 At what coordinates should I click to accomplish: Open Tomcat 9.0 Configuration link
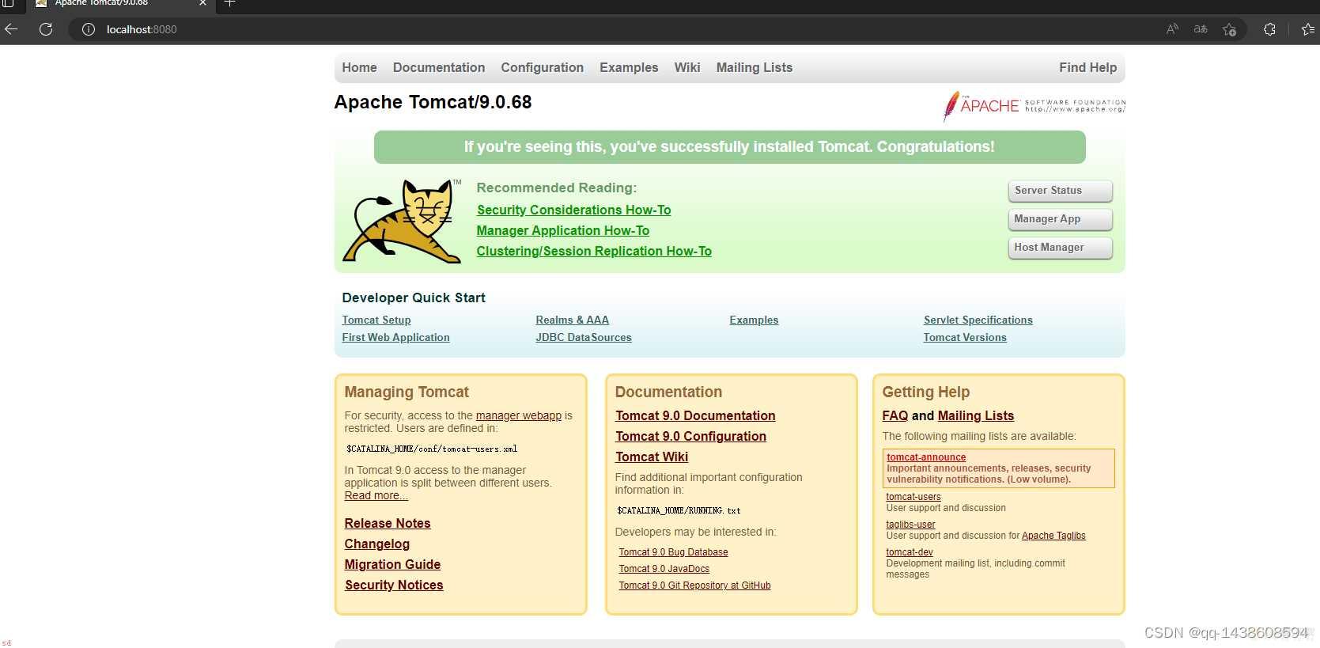tap(690, 436)
